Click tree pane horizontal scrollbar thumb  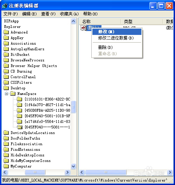click(35, 172)
